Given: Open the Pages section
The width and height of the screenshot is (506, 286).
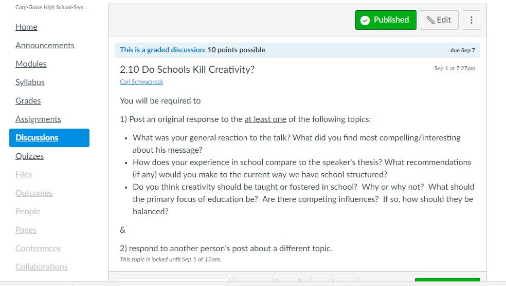Looking at the screenshot, I should (26, 230).
